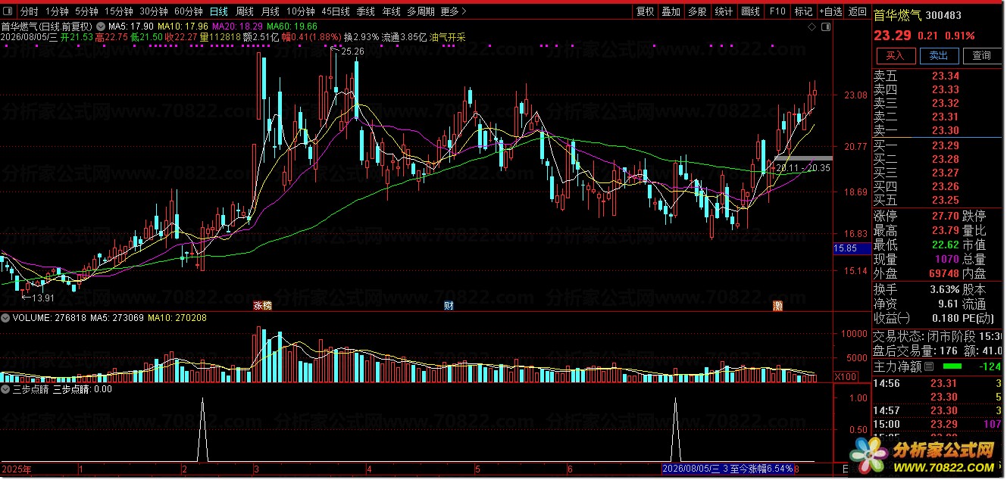Click the 油气开采 sector link
Image resolution: width=1007 pixels, height=480 pixels.
click(447, 37)
